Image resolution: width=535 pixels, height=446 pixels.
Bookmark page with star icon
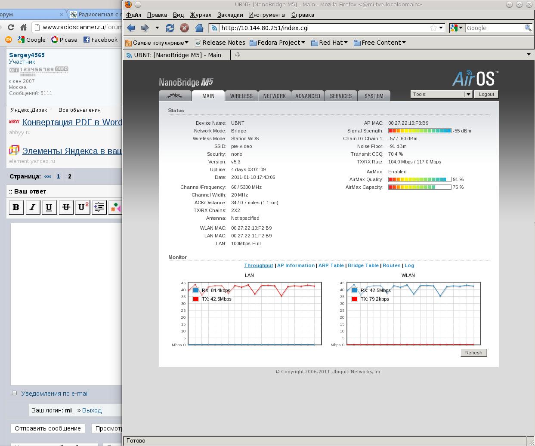click(433, 28)
